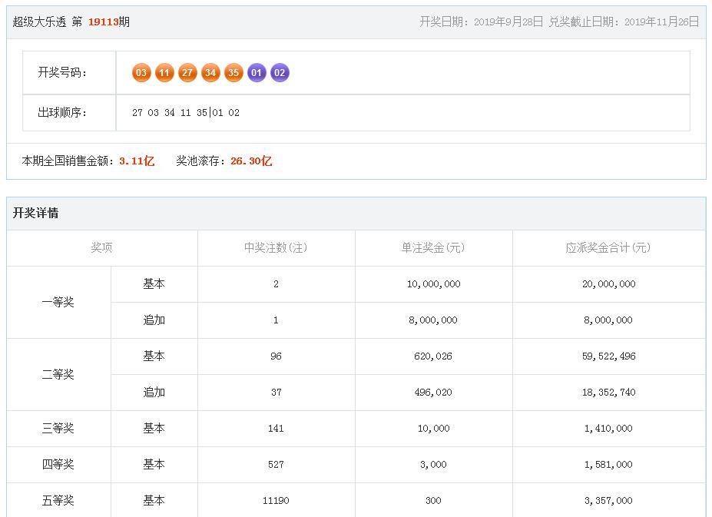Select the purple 02 lottery ball
The image size is (712, 517).
[280, 73]
